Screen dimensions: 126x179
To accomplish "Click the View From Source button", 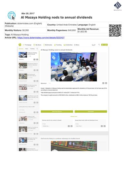I will [x=57, y=111].
